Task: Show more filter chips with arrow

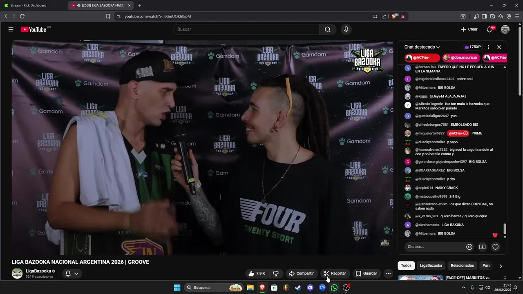Action: coord(501,266)
